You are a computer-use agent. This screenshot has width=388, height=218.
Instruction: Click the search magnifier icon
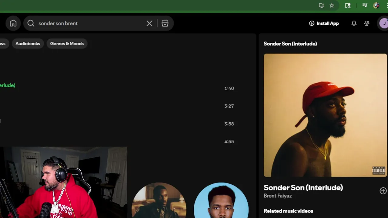31,23
